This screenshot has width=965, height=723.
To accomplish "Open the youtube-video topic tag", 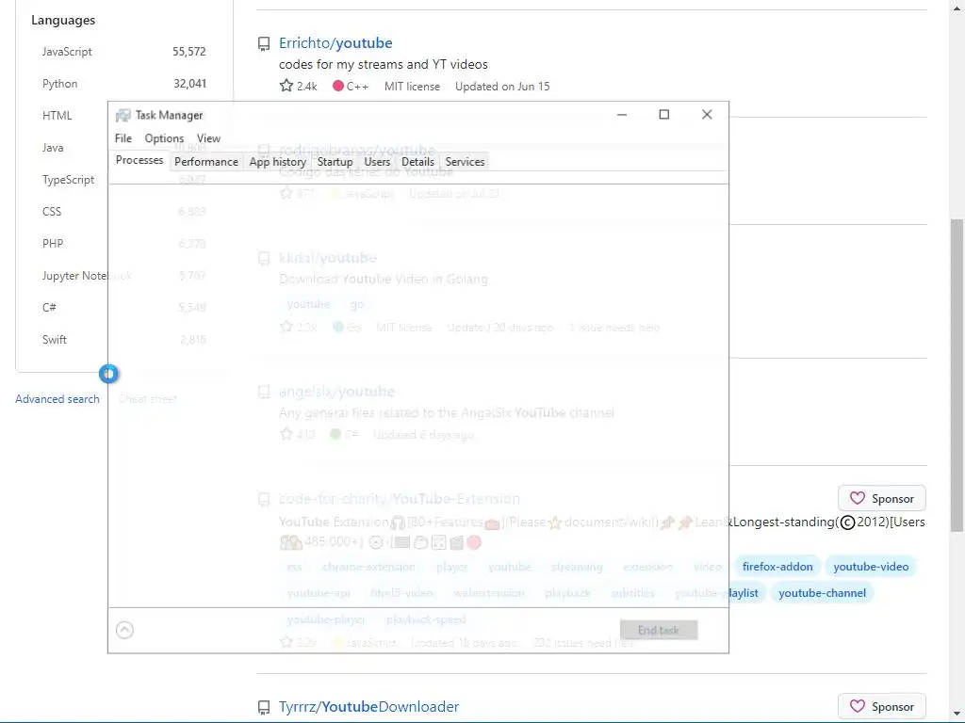I will (x=871, y=567).
